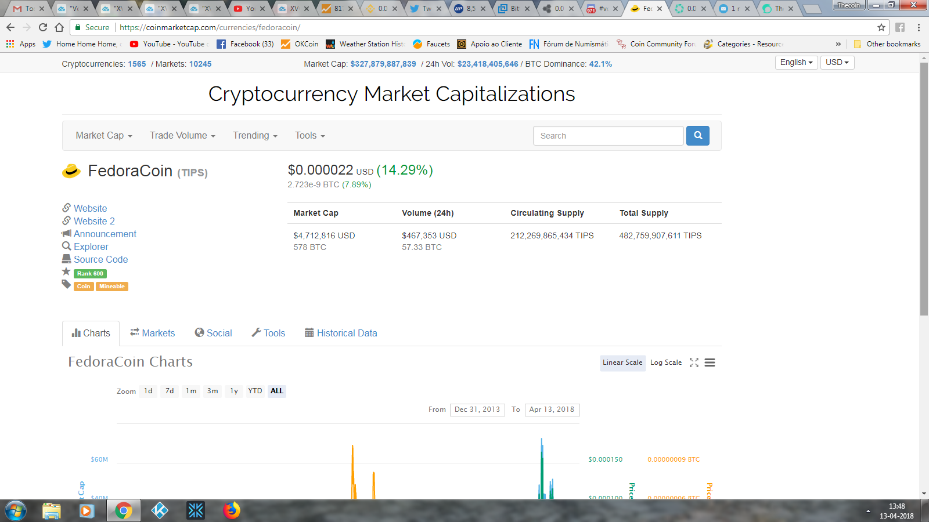This screenshot has width=929, height=522.
Task: Click Facebook extension icon in toolbar
Action: (x=900, y=27)
